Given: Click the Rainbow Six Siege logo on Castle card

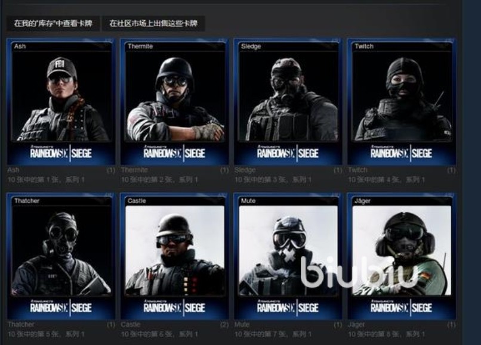Looking at the screenshot, I should point(174,307).
